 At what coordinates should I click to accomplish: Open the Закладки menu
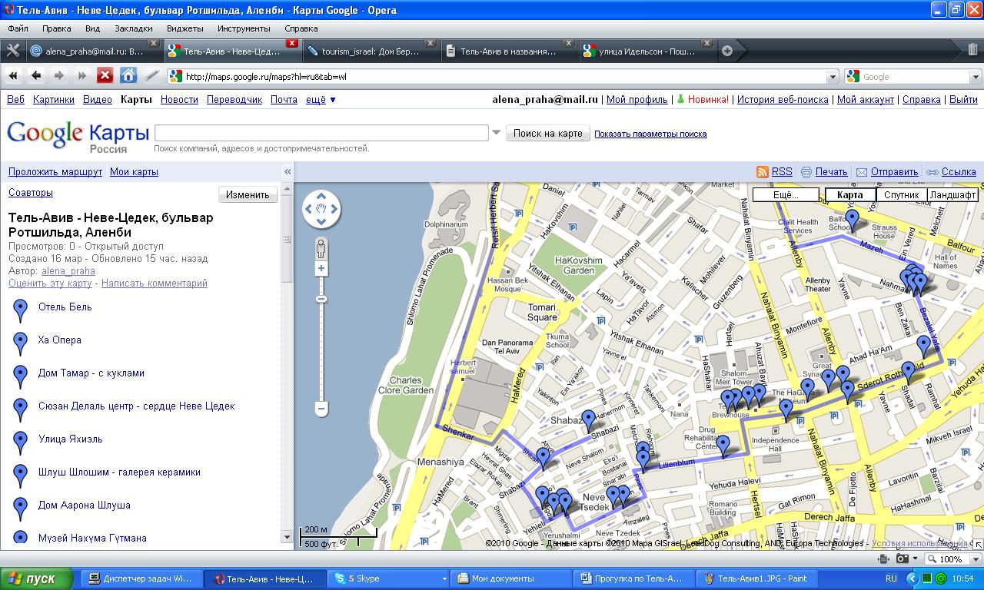point(134,28)
